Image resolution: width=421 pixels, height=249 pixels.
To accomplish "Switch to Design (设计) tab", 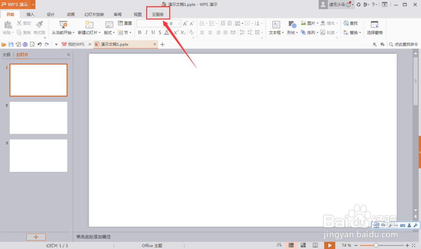I will coord(51,14).
